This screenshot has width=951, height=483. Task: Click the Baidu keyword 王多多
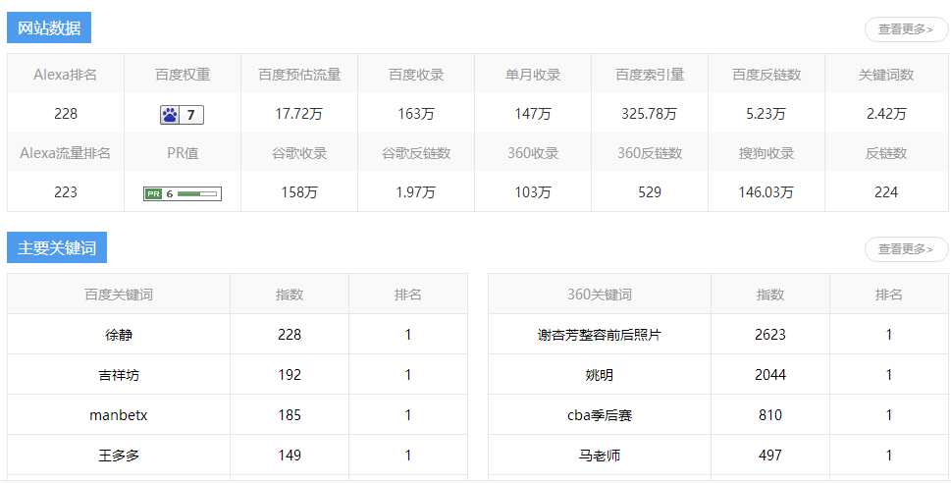[x=119, y=456]
